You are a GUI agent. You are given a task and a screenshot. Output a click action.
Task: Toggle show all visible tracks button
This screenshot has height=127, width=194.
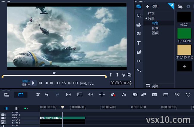coord(7,109)
